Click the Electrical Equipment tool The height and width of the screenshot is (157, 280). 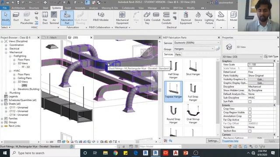(x=185, y=18)
